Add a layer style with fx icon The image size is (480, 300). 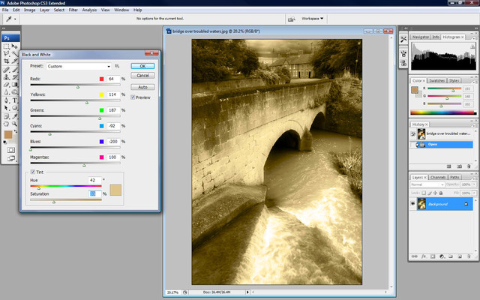pyautogui.click(x=424, y=256)
